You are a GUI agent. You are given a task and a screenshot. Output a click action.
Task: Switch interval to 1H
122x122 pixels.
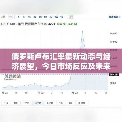pos(40,17)
